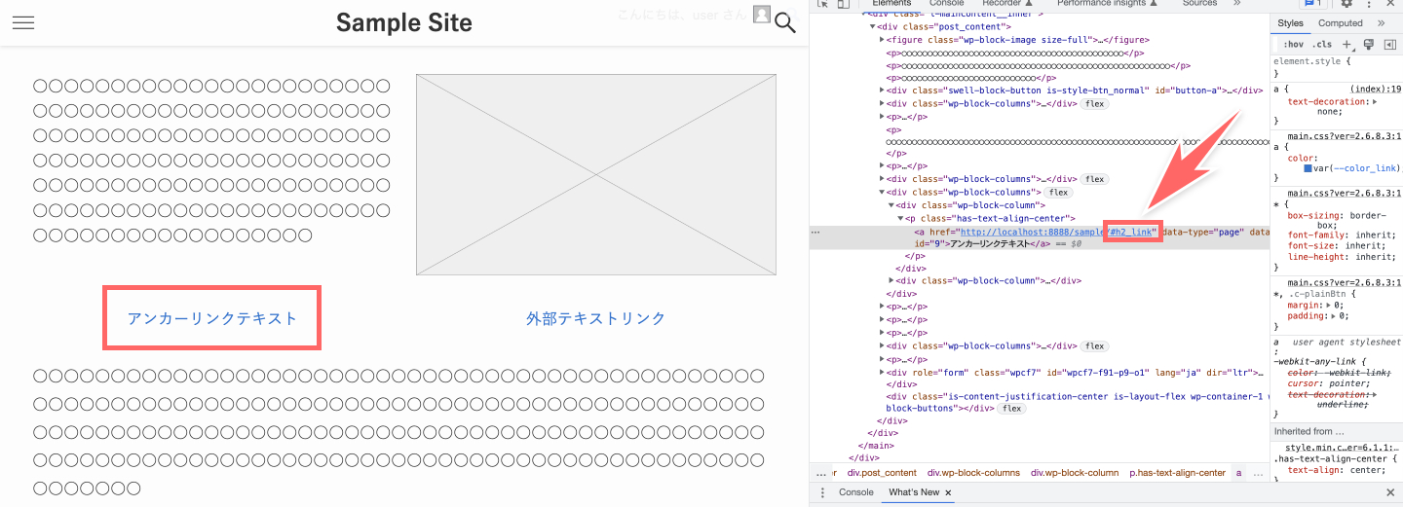Close the DevTools panel with X icon
The image size is (1403, 507).
tap(1390, 4)
